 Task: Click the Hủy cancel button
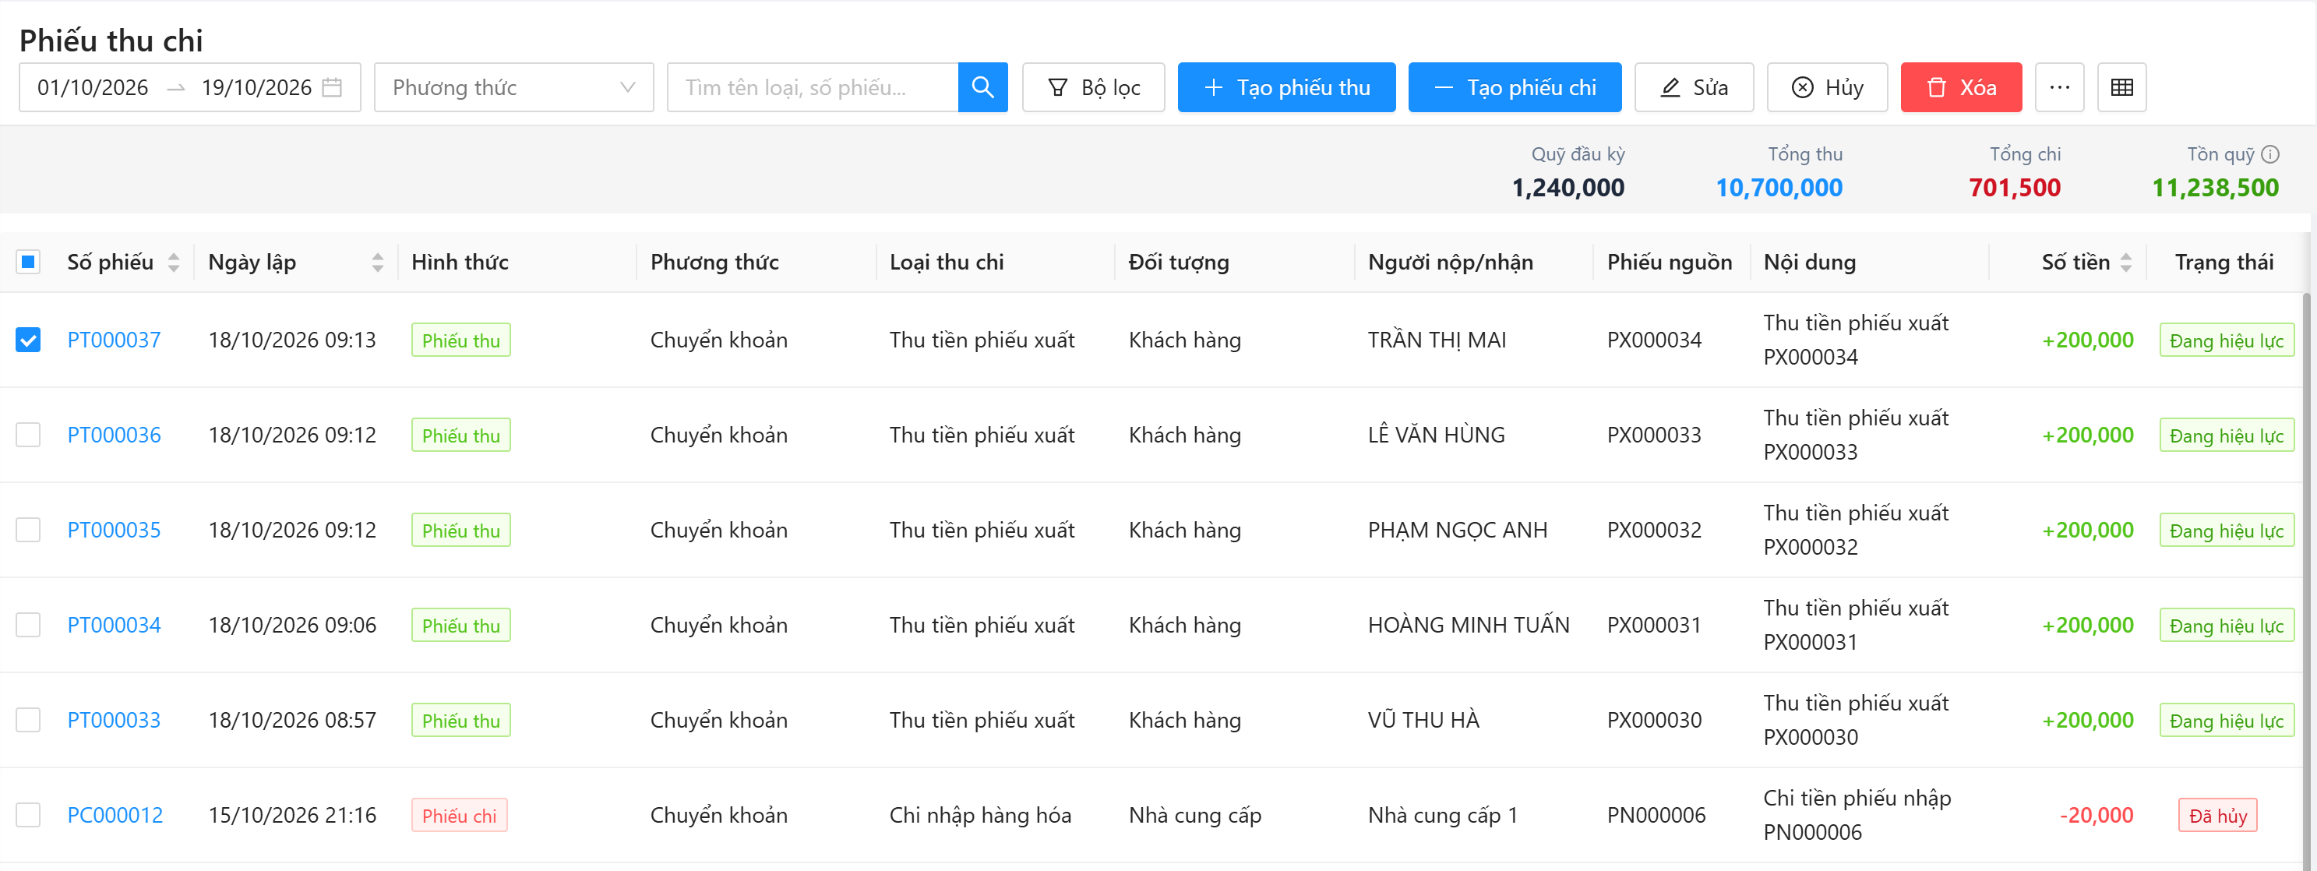pyautogui.click(x=1827, y=87)
